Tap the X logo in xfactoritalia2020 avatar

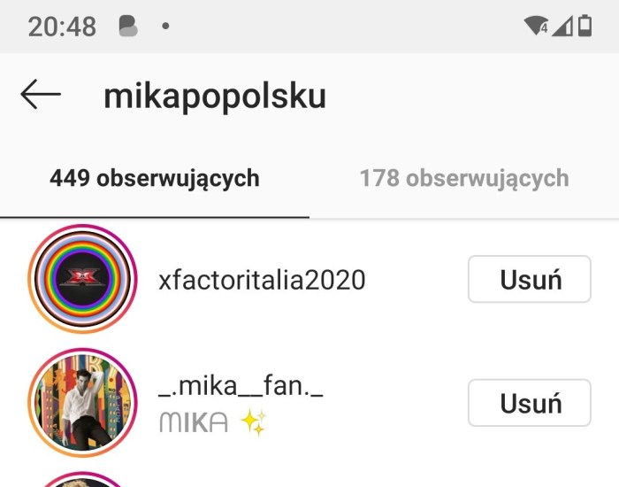pyautogui.click(x=82, y=277)
